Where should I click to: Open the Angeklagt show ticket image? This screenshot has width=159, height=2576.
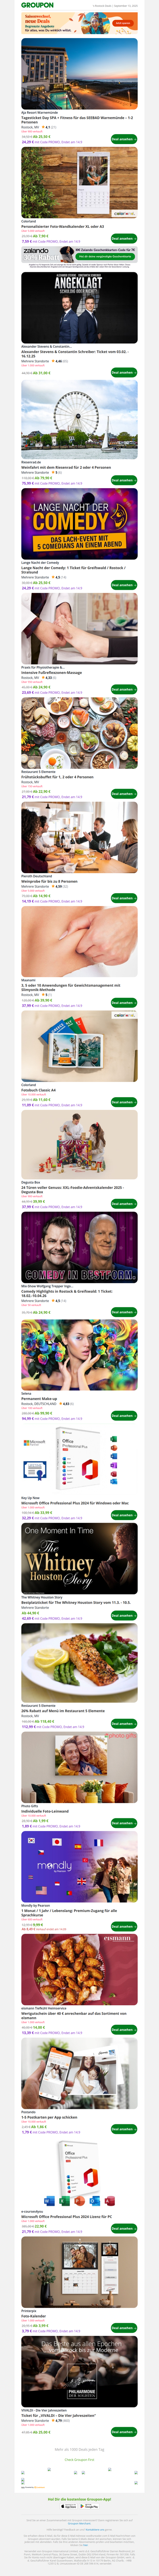click(x=79, y=307)
